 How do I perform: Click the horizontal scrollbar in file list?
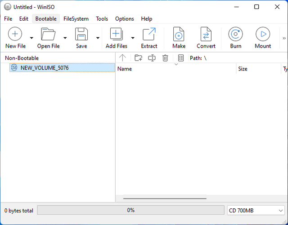pos(165,198)
